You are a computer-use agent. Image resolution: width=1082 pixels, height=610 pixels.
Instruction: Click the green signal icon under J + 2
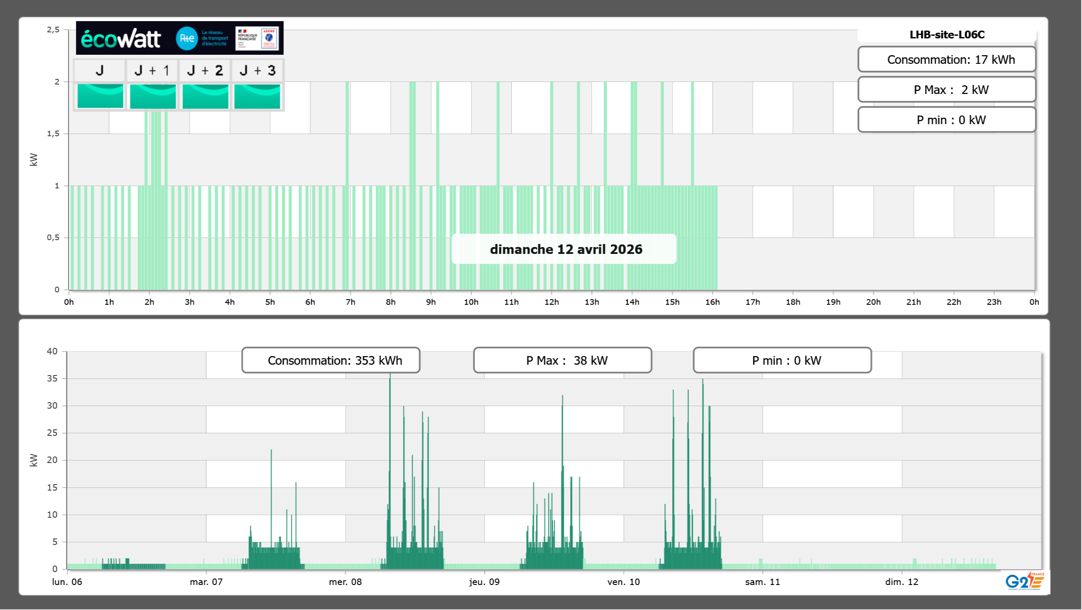(205, 96)
